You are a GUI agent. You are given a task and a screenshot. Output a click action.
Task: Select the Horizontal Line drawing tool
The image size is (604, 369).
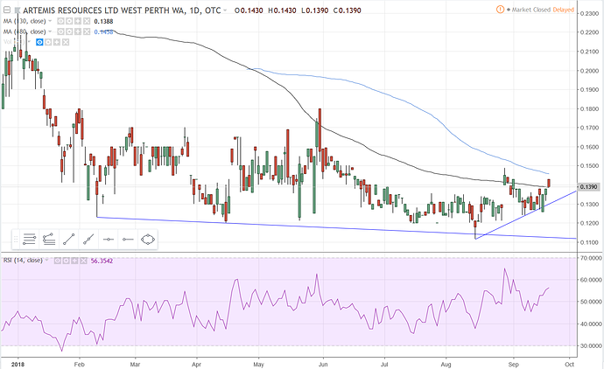tap(109, 240)
